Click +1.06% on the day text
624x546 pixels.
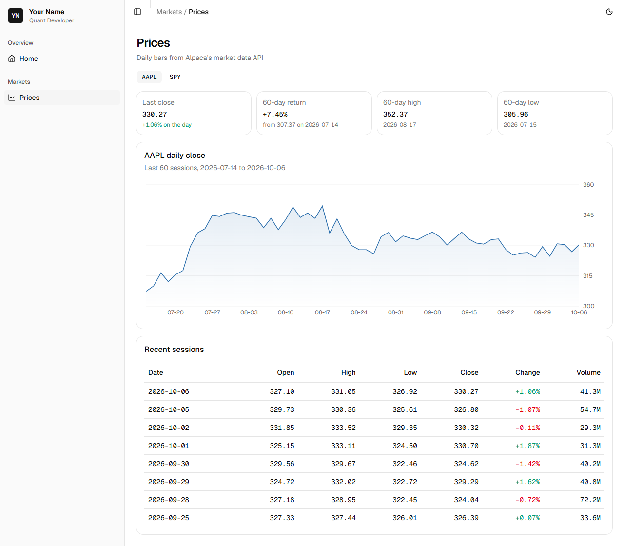[167, 125]
